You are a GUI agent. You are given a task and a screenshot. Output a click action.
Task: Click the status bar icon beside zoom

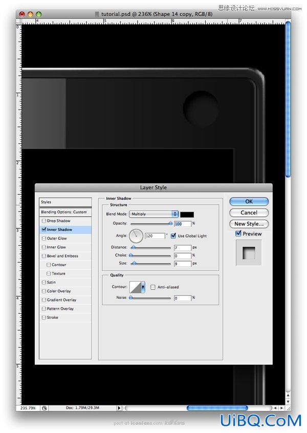point(44,408)
